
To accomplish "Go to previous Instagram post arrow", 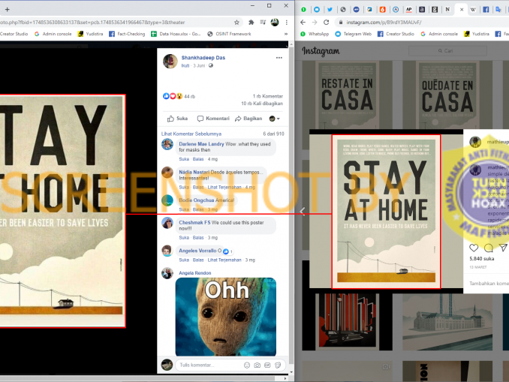I will 303,212.
